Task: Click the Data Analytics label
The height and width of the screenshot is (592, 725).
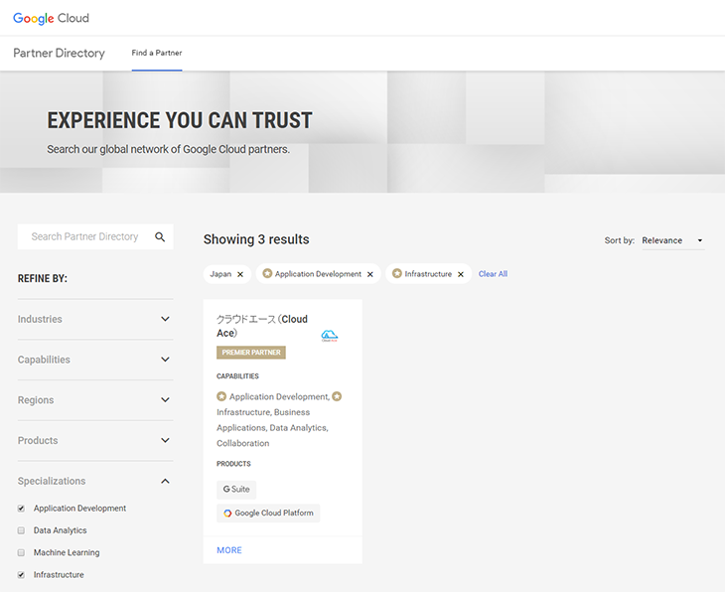Action: [61, 530]
